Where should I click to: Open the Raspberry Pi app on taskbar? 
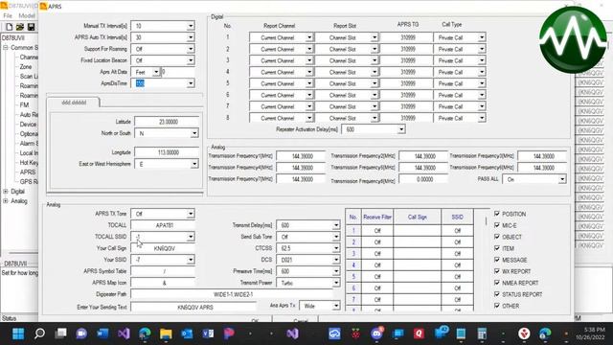coord(355,333)
